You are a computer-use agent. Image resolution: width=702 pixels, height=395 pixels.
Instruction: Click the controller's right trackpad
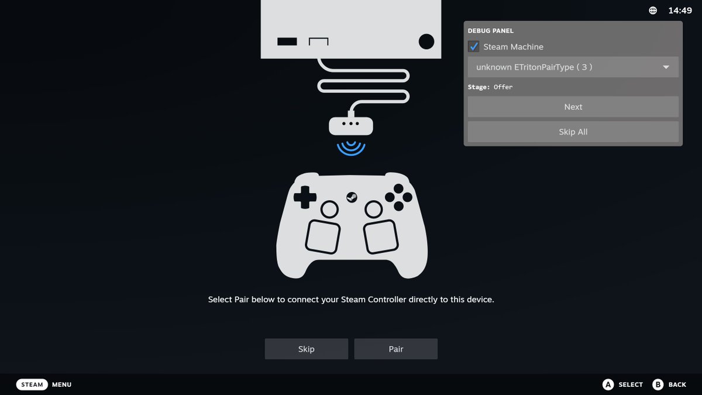click(x=381, y=236)
